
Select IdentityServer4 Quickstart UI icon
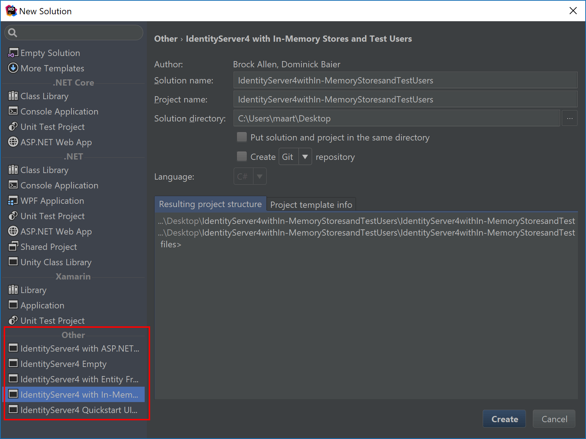click(x=13, y=409)
